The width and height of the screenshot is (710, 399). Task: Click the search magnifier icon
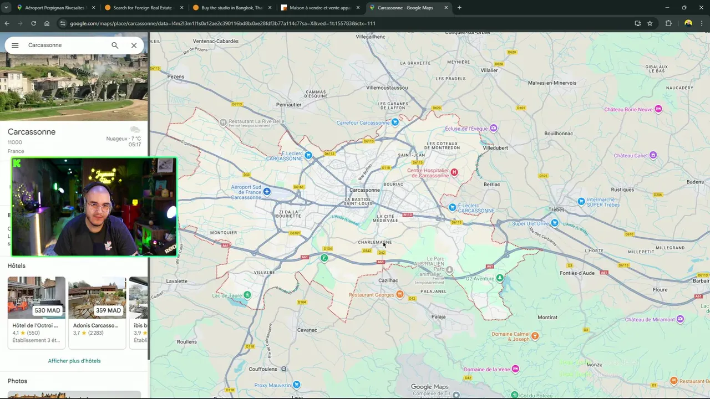click(115, 45)
